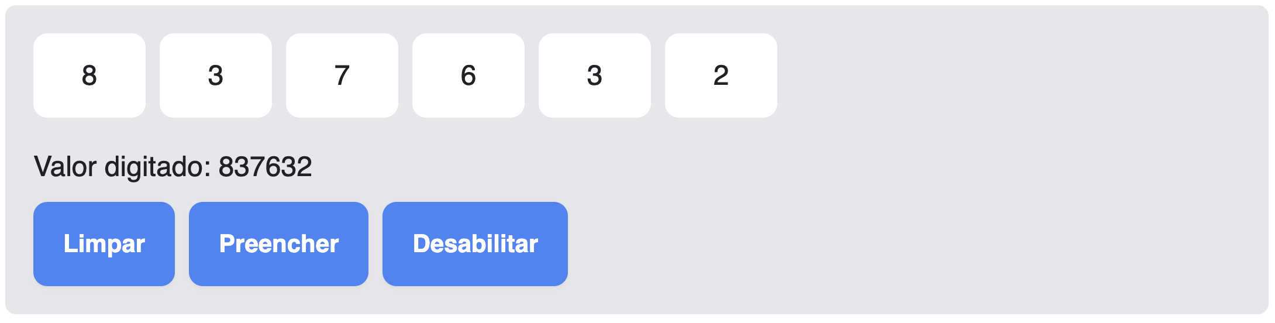Place cursor in the box with digit 6
This screenshot has width=1275, height=323.
pos(468,75)
